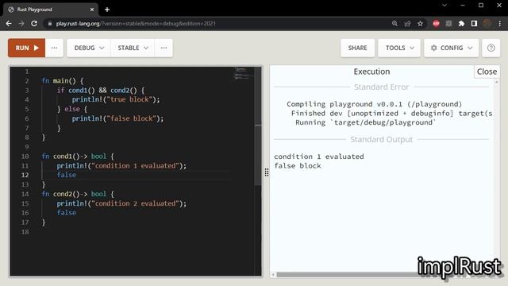
Task: Click the browser forward arrow
Action: pos(21,23)
